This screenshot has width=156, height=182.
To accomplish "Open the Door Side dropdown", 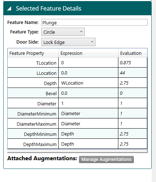I will click(x=68, y=42).
